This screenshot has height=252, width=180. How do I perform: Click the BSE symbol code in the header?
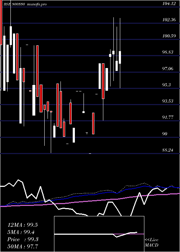(14, 4)
